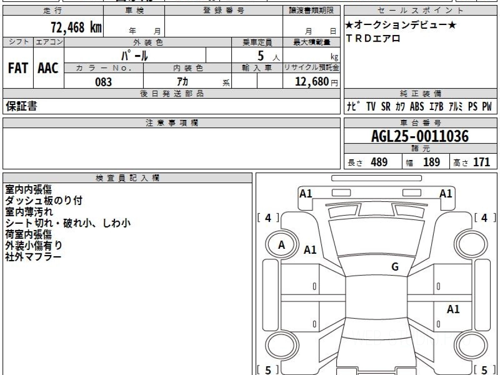
Task: Click inspector note 室内内張傷
Action: (x=28, y=190)
